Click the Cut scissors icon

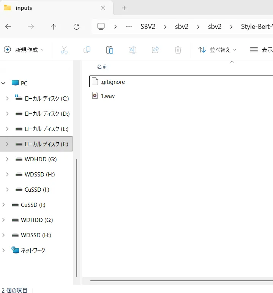[64, 50]
